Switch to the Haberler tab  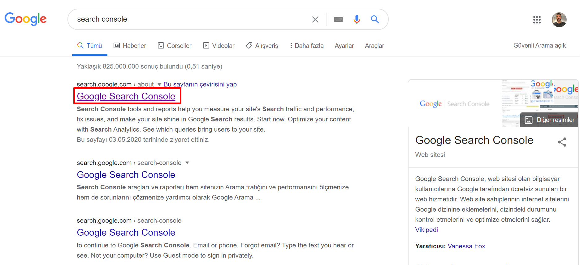pyautogui.click(x=130, y=46)
